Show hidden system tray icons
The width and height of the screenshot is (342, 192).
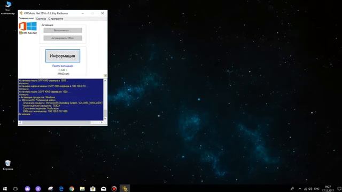[x=300, y=189]
